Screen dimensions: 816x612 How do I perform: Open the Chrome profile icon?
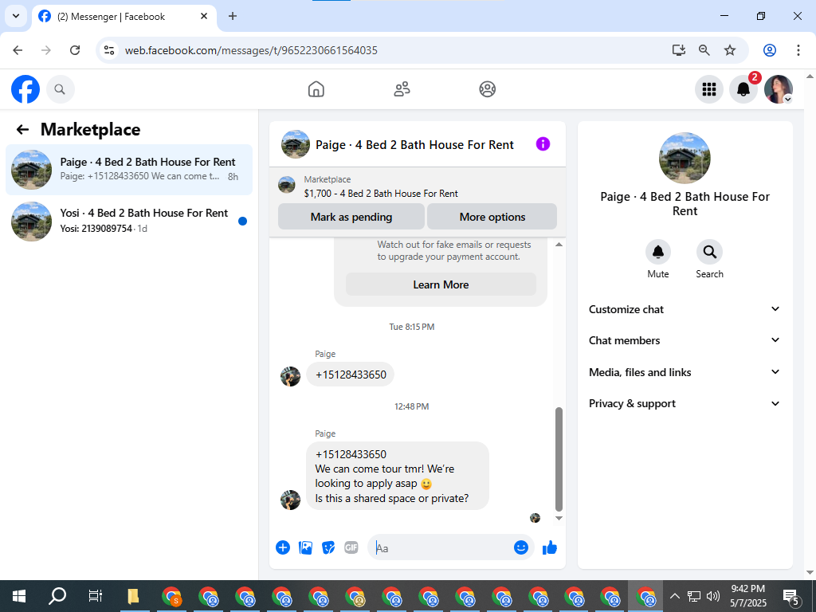(770, 50)
